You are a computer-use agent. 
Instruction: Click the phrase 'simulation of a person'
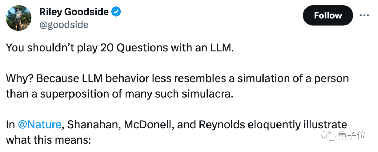288,79
